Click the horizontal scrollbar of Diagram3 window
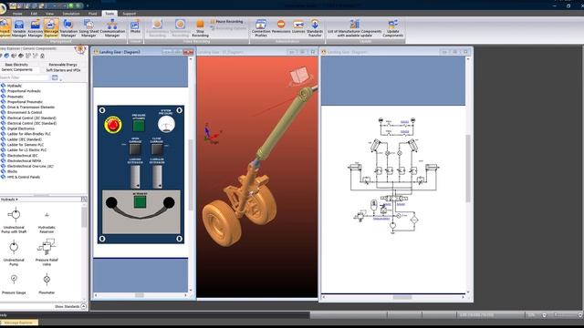The height and width of the screenshot is (328, 584). coord(140,295)
